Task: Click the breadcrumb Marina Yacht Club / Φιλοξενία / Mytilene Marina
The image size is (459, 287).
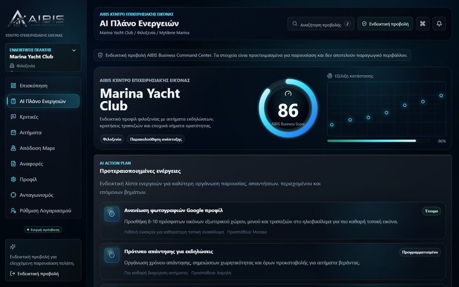Action: point(145,33)
